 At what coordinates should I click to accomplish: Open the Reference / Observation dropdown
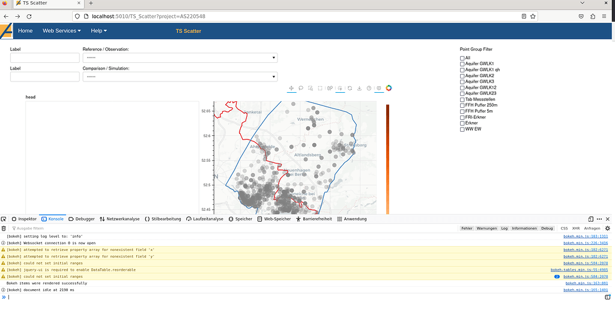coord(180,58)
